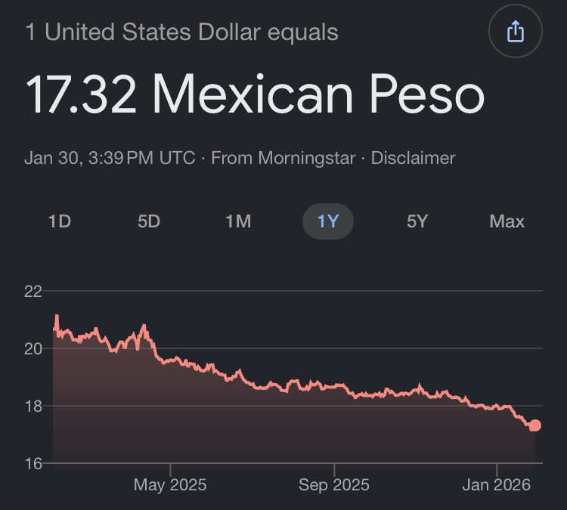Click the Jan 30, 3:39 PM UTC timestamp

pyautogui.click(x=110, y=158)
